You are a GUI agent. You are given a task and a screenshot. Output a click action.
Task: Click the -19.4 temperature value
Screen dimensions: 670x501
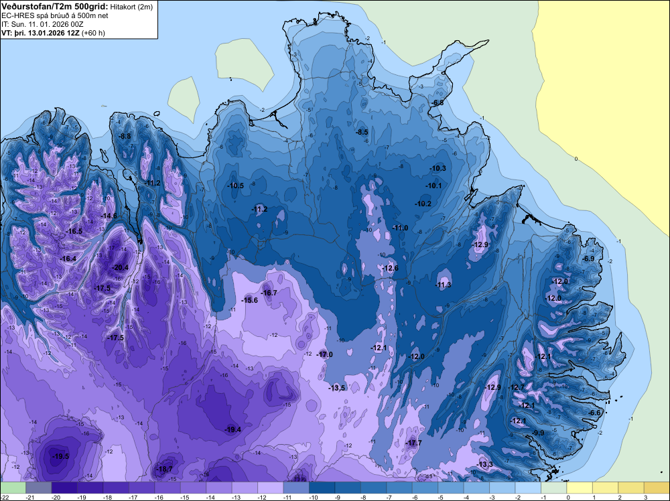pos(233,430)
